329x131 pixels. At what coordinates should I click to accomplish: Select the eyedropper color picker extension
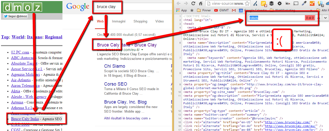pos(304,4)
